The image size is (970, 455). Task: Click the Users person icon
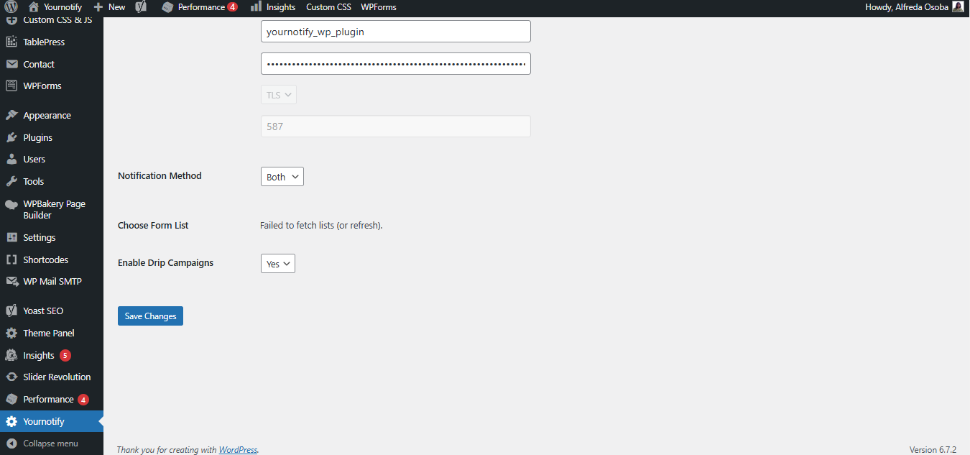tap(11, 159)
